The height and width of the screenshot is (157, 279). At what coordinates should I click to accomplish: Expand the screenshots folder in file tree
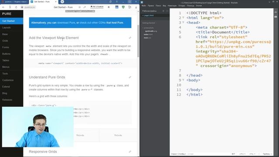pyautogui.click(x=148, y=28)
